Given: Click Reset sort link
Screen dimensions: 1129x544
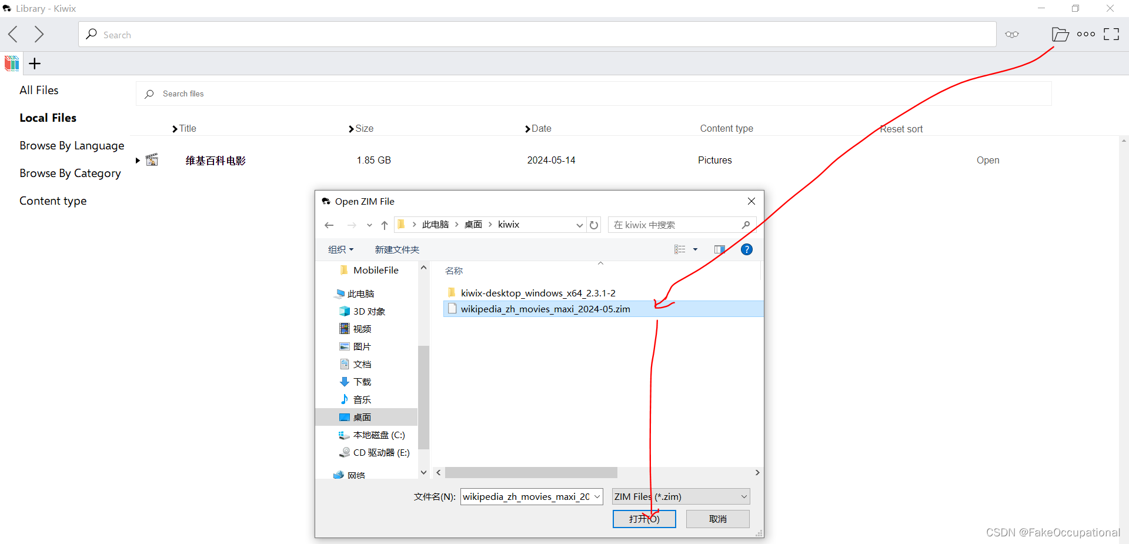Looking at the screenshot, I should (901, 129).
